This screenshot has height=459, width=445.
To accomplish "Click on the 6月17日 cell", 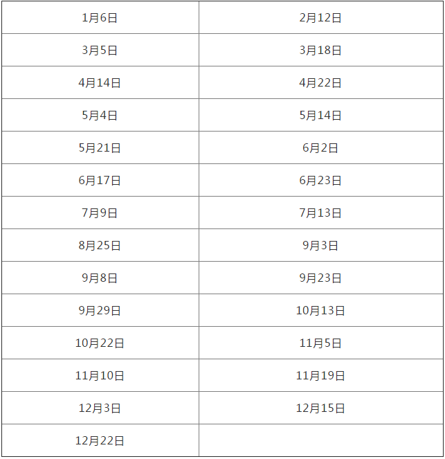I will click(100, 180).
